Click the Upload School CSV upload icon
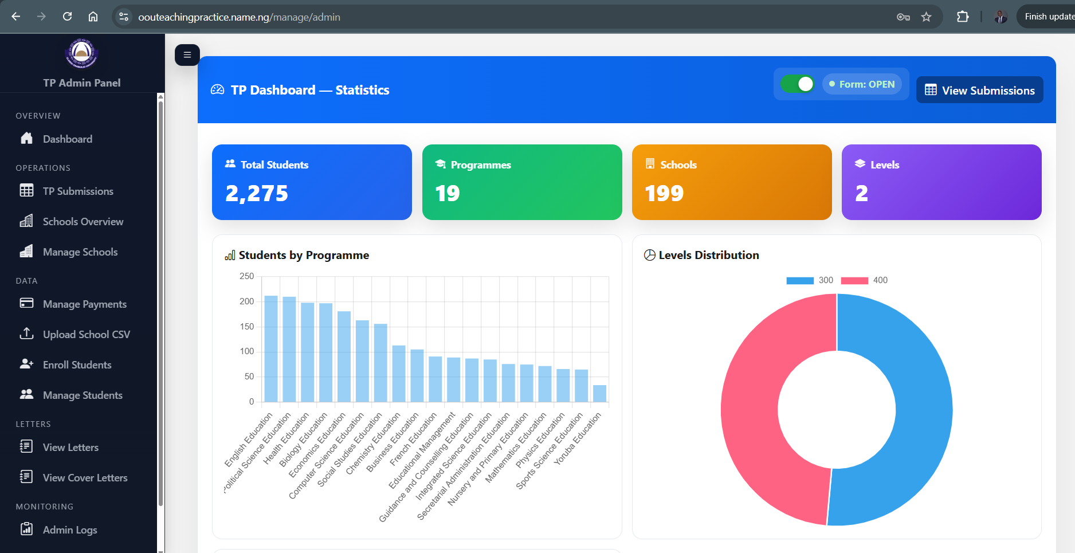The width and height of the screenshot is (1075, 553). [26, 334]
